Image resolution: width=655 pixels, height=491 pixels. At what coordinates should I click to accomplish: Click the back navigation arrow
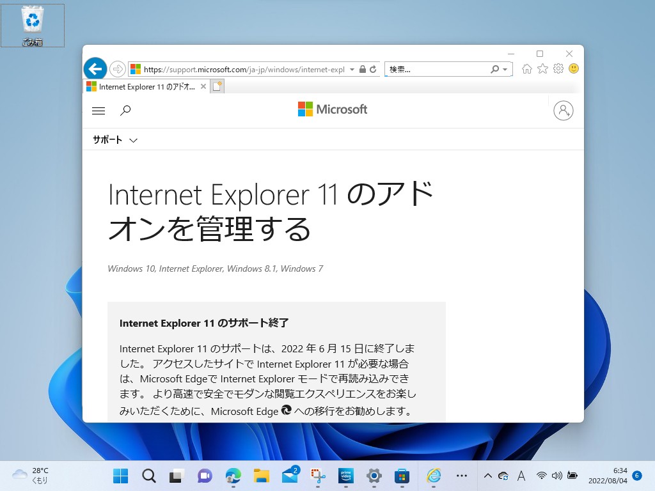[x=95, y=68]
